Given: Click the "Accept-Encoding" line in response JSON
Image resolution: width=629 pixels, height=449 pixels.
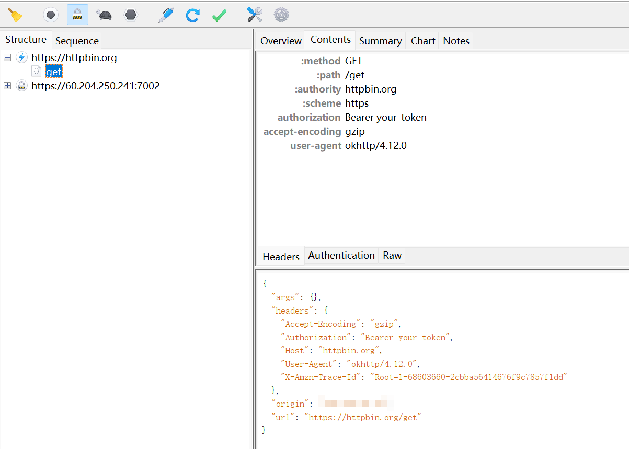Looking at the screenshot, I should pyautogui.click(x=341, y=324).
